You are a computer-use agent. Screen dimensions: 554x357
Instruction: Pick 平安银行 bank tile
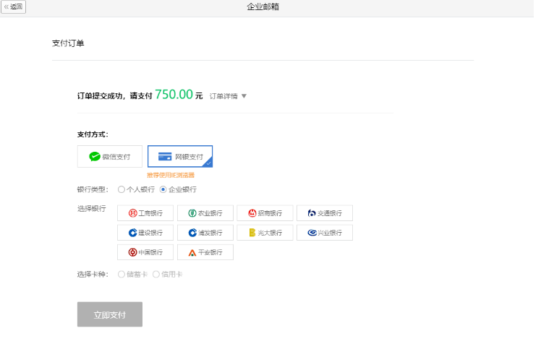click(x=205, y=252)
